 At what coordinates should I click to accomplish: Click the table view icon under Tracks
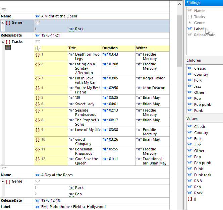click(8, 48)
